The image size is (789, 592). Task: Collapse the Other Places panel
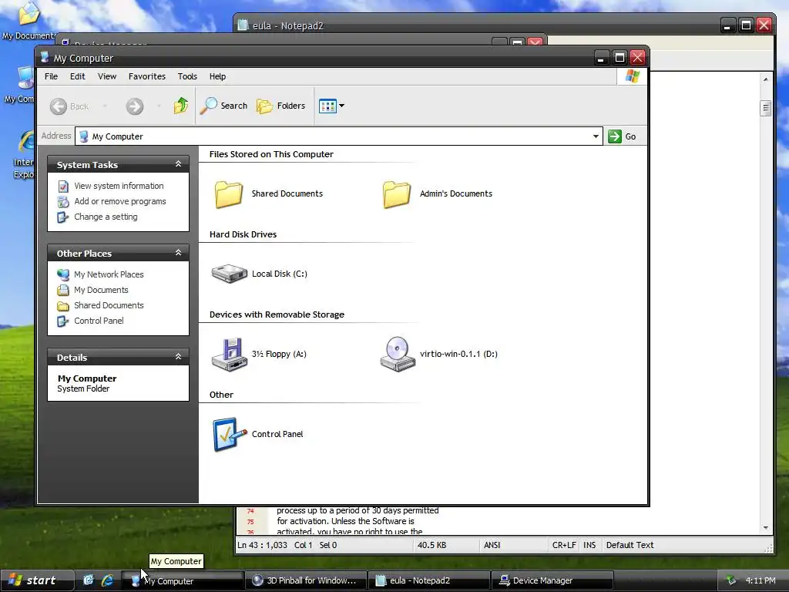(178, 253)
